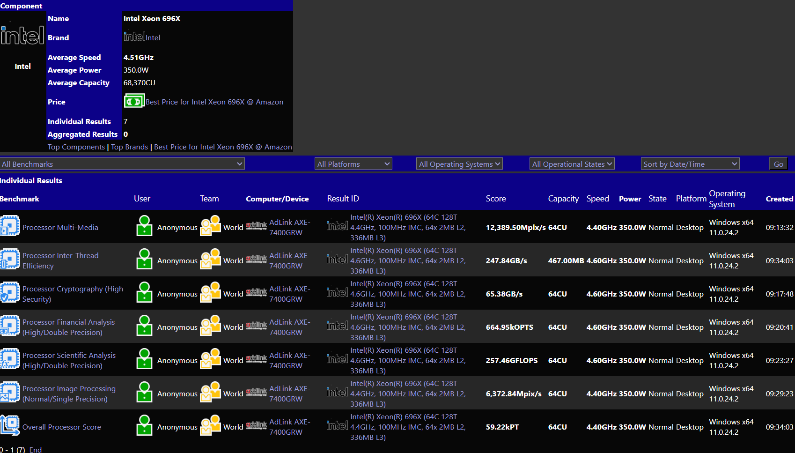Click the Intel chip logo on Financial Analysis row
The width and height of the screenshot is (795, 453).
[x=337, y=325]
